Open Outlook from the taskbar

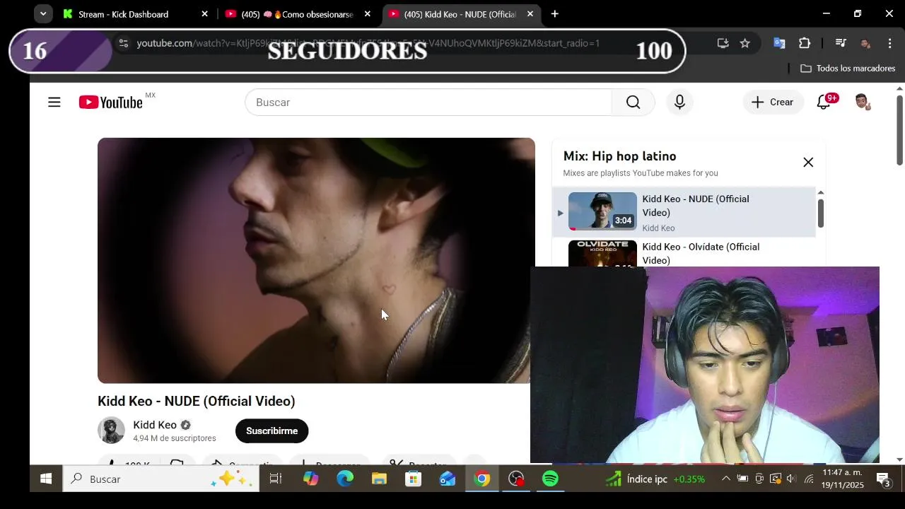(448, 479)
